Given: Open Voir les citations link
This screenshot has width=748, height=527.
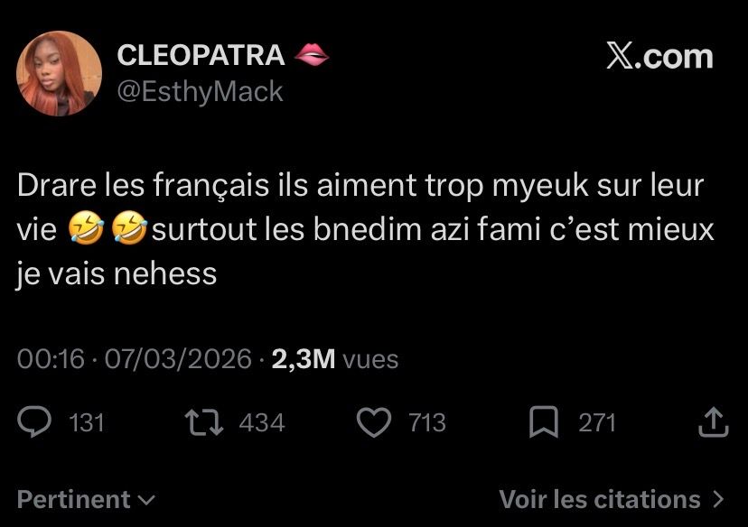Looking at the screenshot, I should 600,499.
